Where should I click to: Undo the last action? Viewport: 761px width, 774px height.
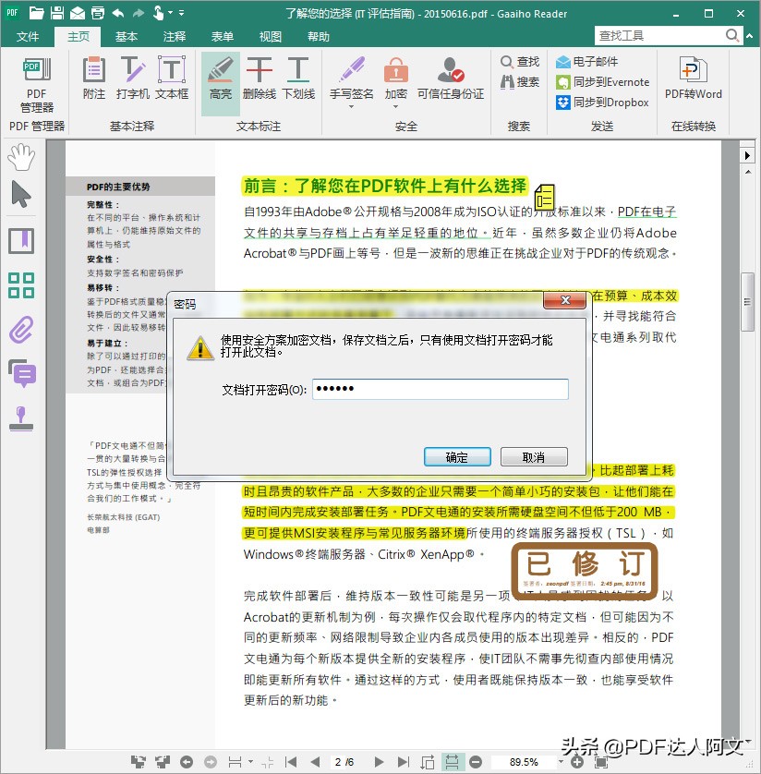point(117,13)
